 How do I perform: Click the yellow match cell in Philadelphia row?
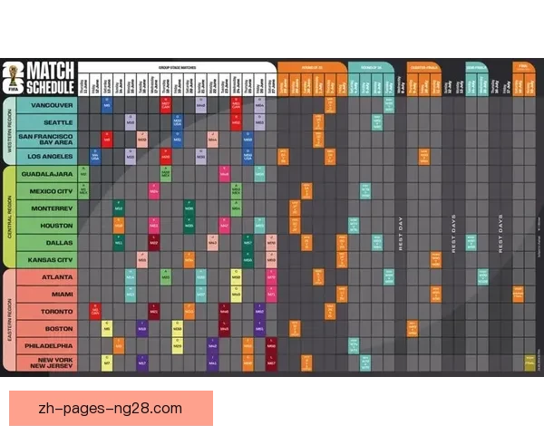pyautogui.click(x=178, y=346)
